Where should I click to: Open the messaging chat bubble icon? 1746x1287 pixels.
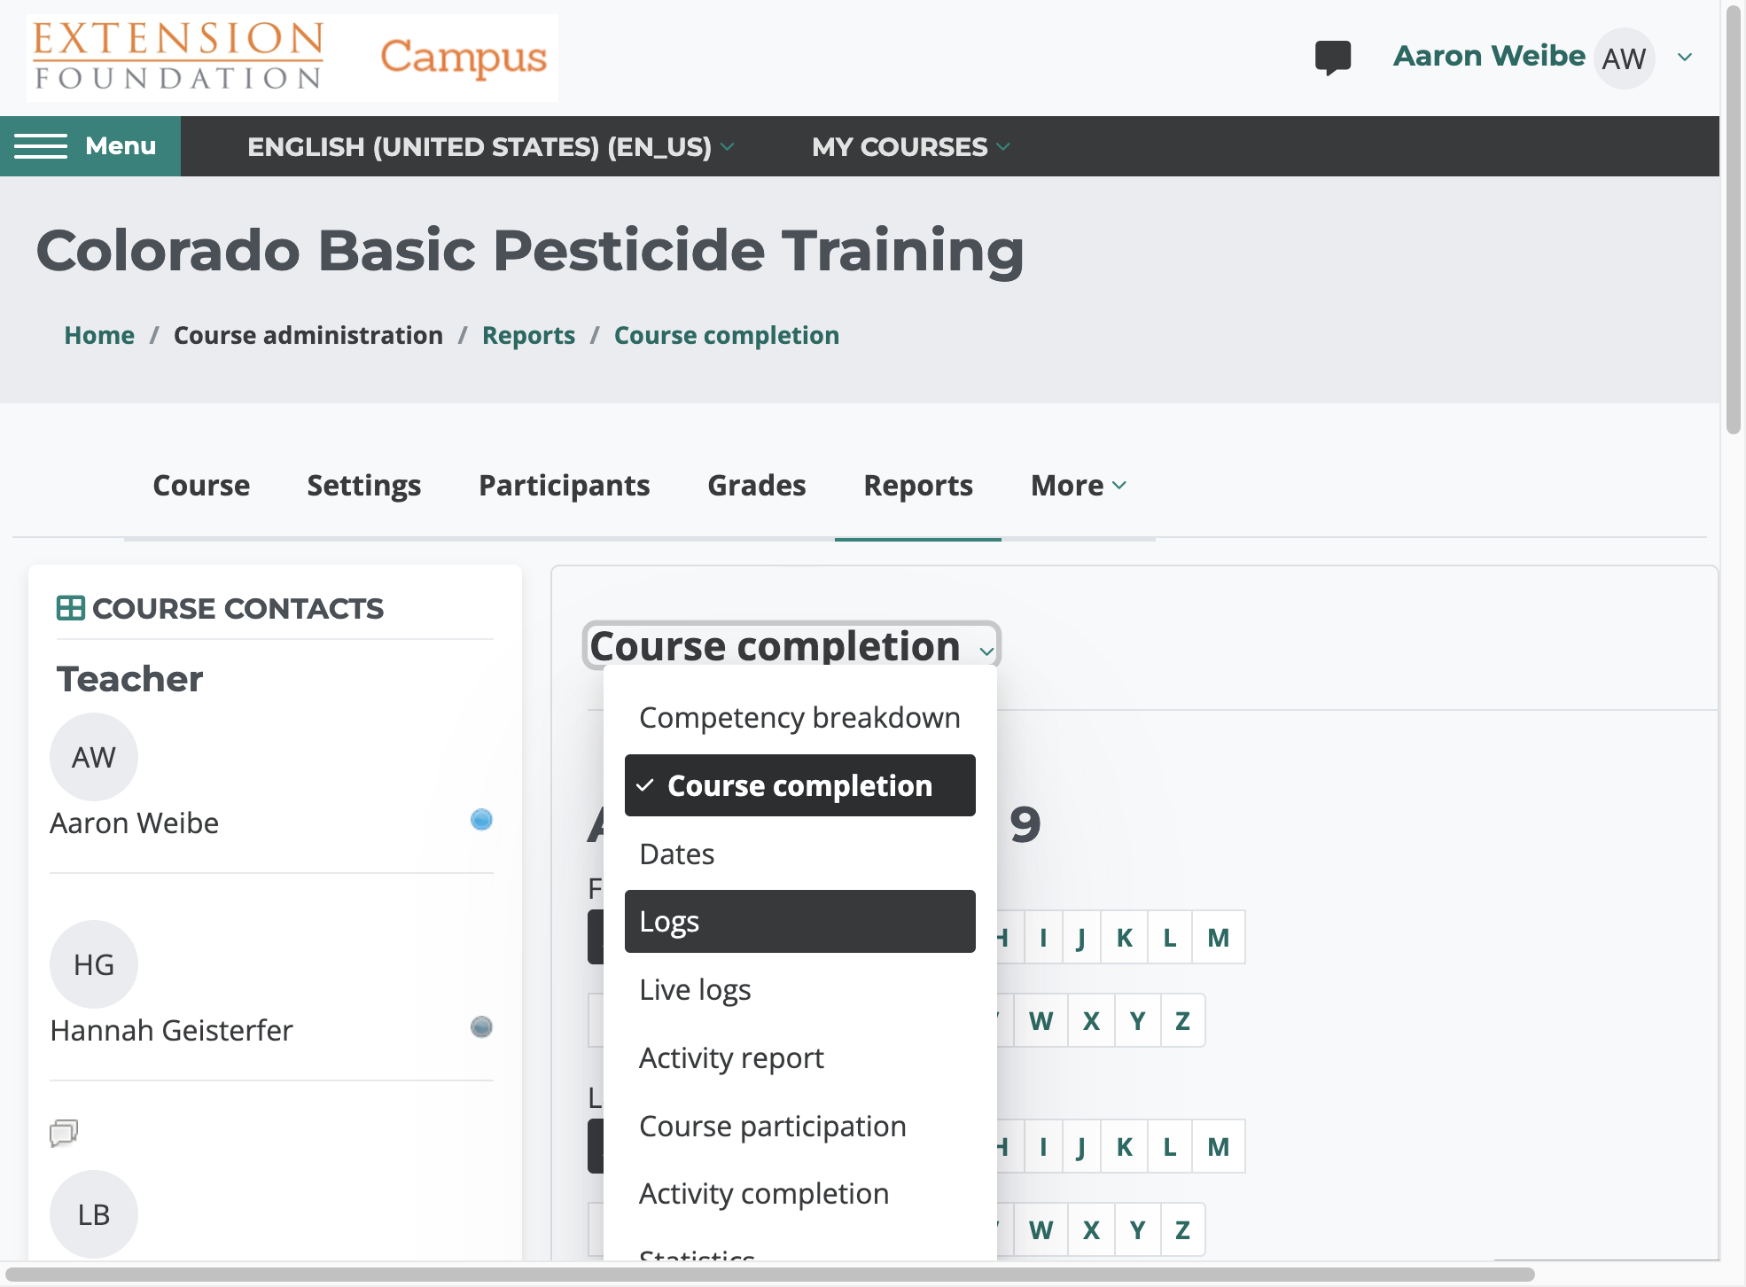pos(1332,58)
